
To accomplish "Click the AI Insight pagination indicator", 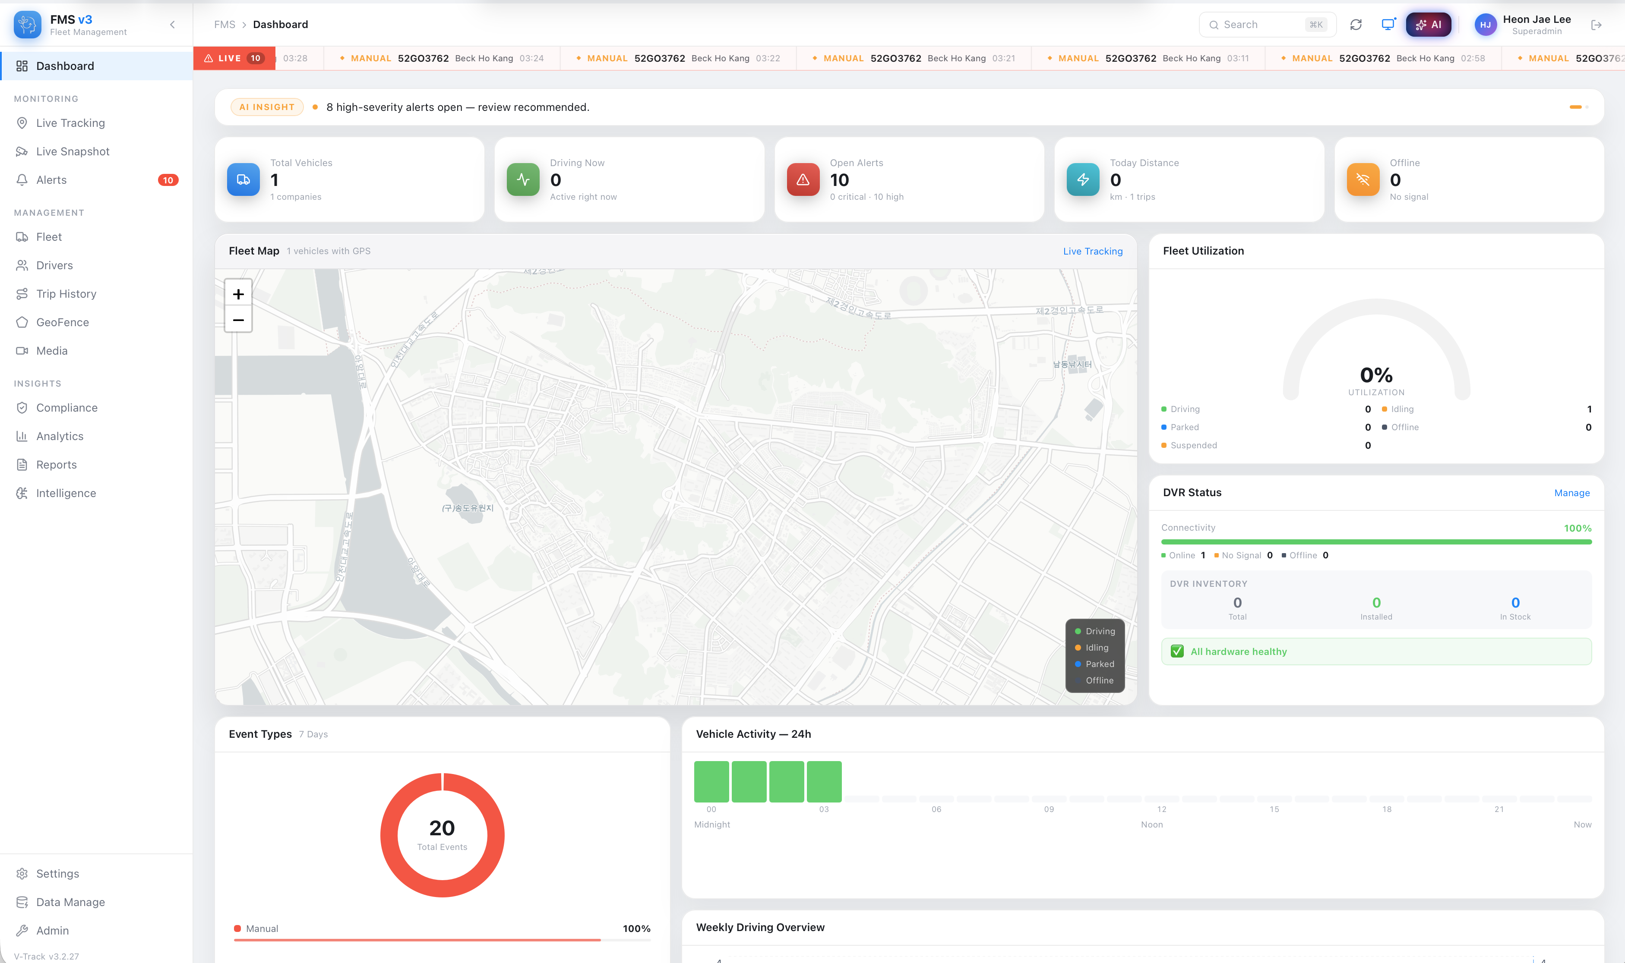I will point(1576,107).
